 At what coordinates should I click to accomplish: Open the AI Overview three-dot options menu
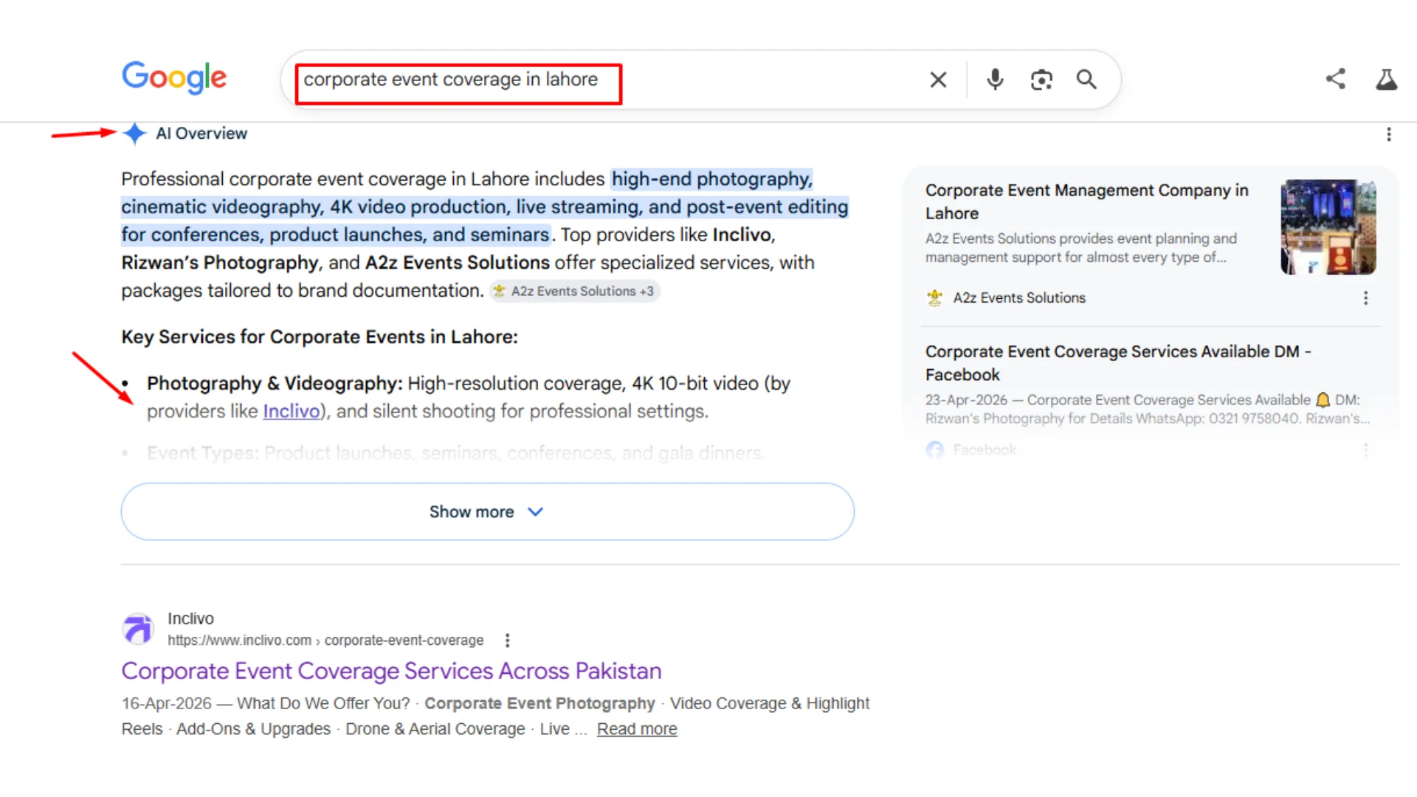click(1389, 134)
